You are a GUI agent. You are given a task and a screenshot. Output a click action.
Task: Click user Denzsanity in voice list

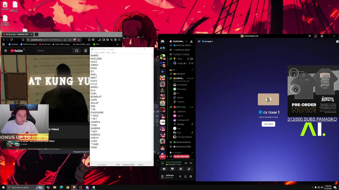(182, 89)
